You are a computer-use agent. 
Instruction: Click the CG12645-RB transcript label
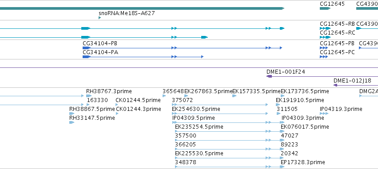(337, 24)
